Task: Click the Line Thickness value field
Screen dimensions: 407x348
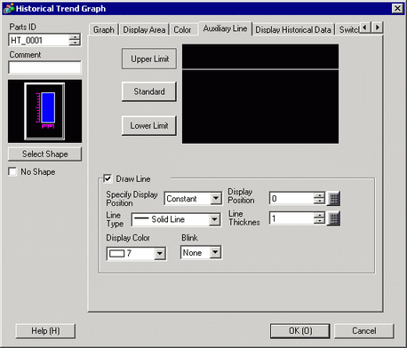Action: tap(291, 218)
